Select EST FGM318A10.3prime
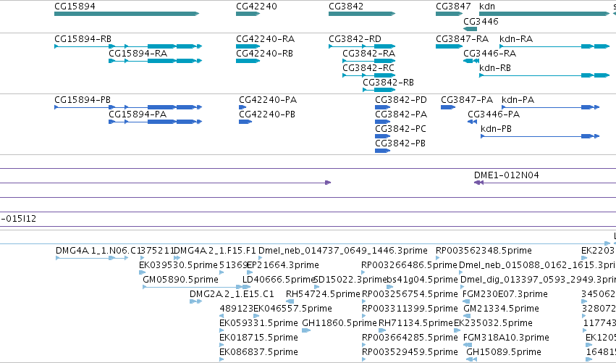This screenshot has height=363, width=616. [x=506, y=338]
